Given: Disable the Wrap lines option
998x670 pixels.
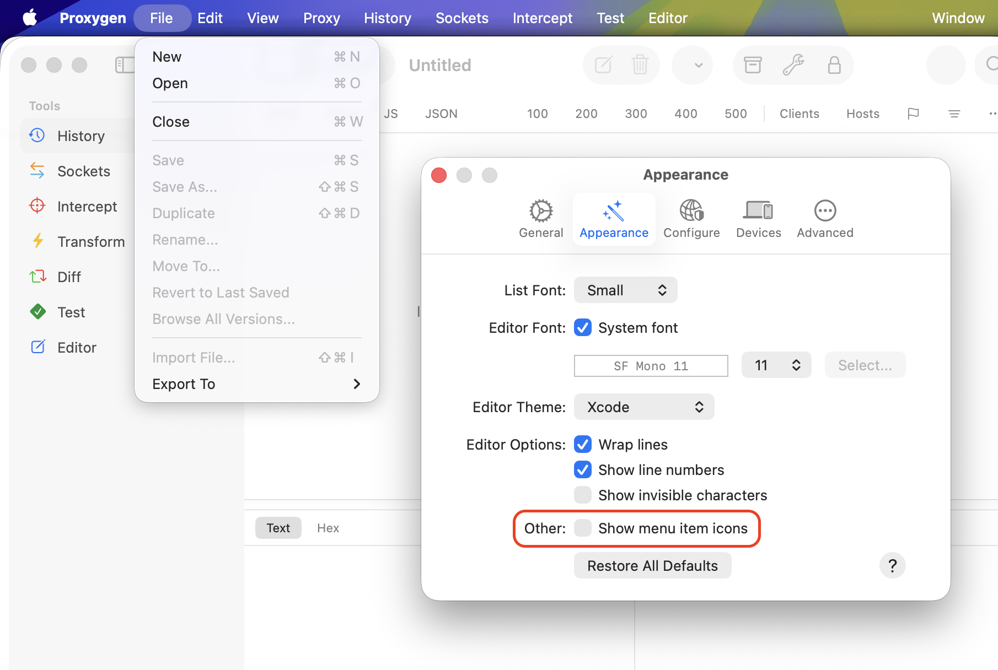Looking at the screenshot, I should tap(583, 444).
